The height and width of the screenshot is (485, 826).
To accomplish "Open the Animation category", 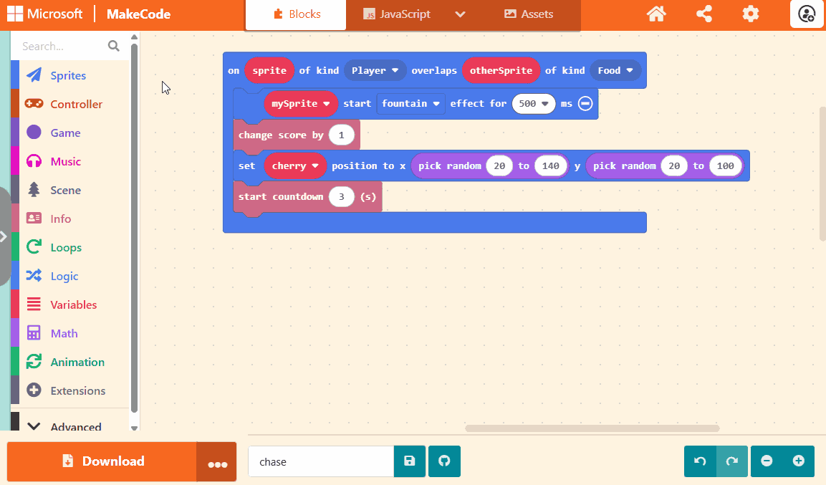I will [69, 362].
